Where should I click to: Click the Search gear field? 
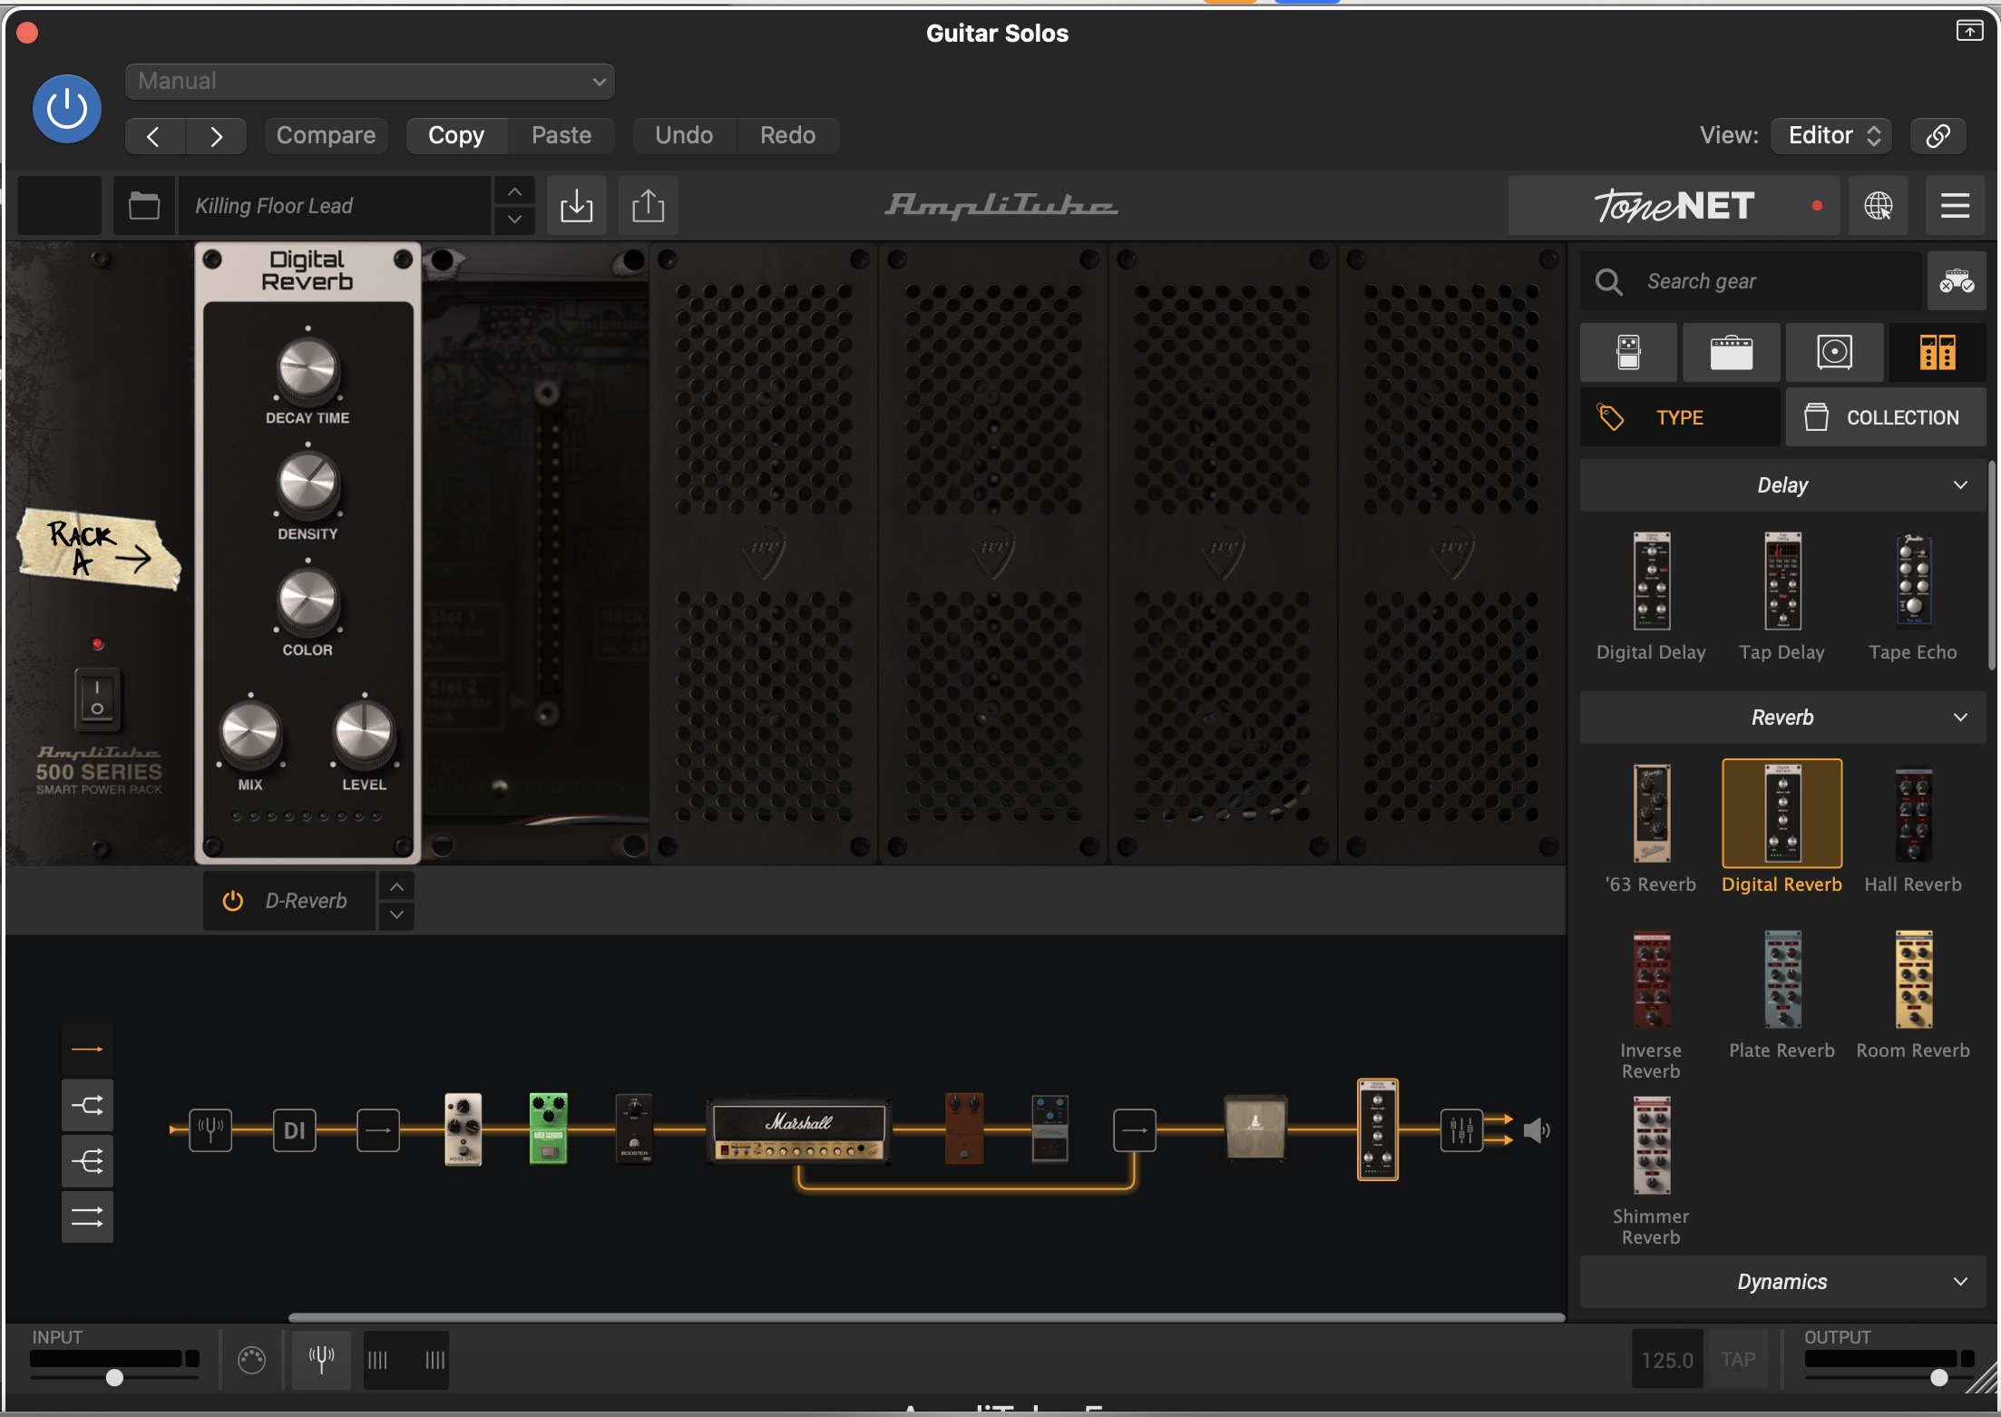coord(1751,281)
